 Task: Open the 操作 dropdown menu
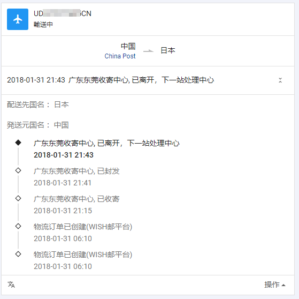[275, 285]
